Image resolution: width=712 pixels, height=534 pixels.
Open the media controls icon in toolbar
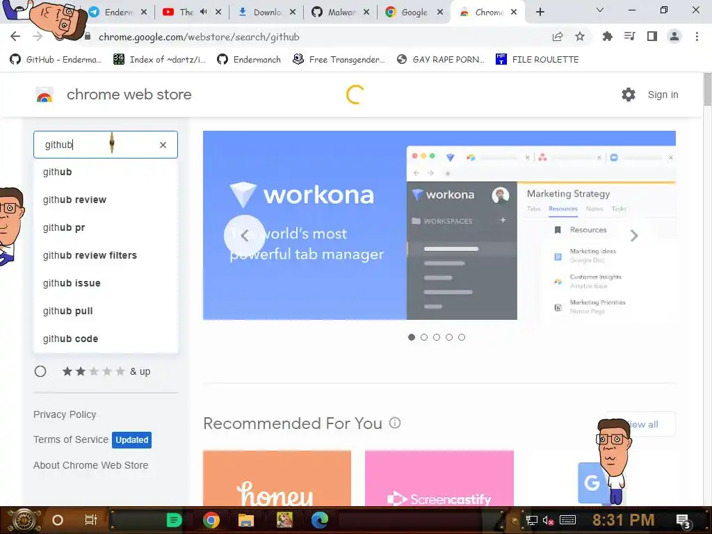pyautogui.click(x=630, y=37)
